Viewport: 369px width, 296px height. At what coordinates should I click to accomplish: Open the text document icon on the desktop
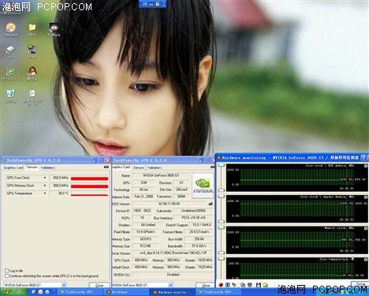point(32,97)
